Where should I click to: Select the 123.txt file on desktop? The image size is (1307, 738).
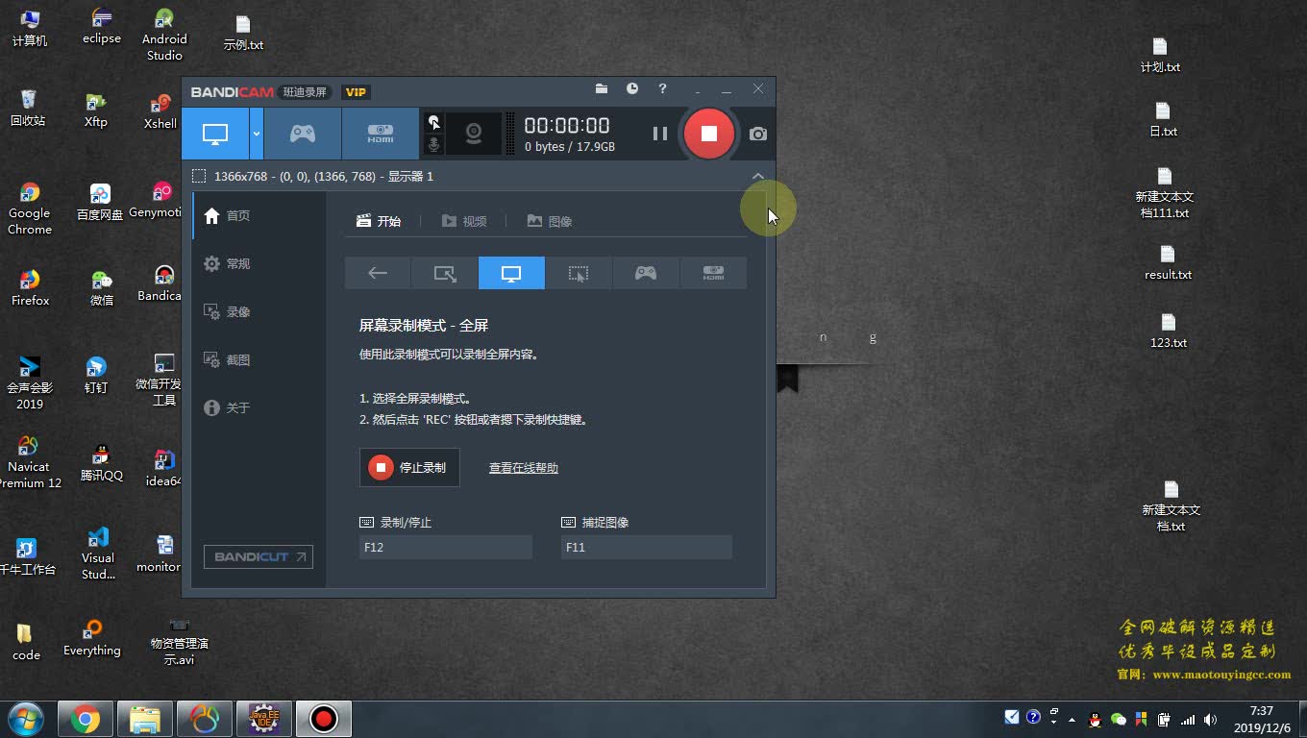coord(1169,332)
